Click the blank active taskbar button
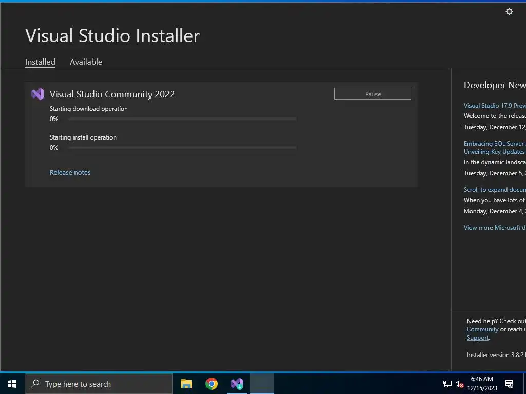526x394 pixels. [262, 384]
